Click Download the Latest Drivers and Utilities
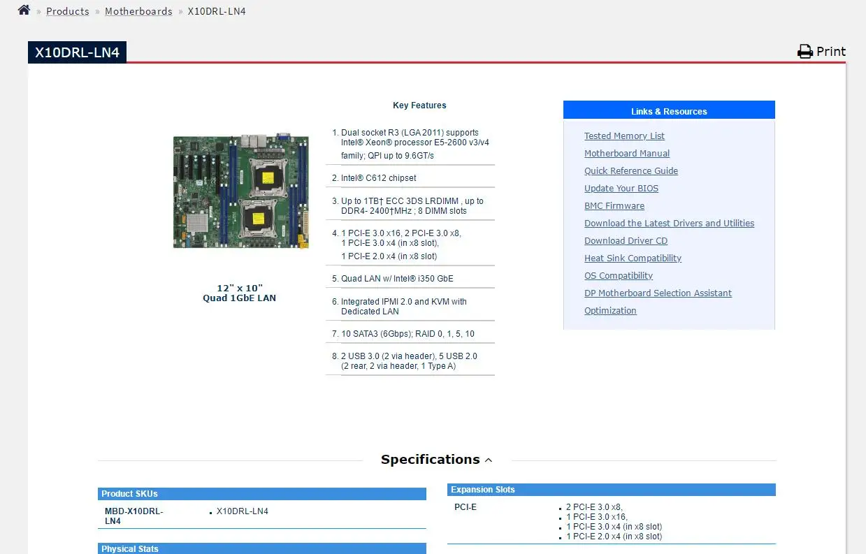866x554 pixels. (x=669, y=224)
